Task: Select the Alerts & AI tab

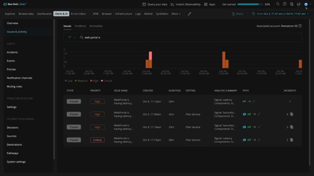Action: tap(61, 14)
